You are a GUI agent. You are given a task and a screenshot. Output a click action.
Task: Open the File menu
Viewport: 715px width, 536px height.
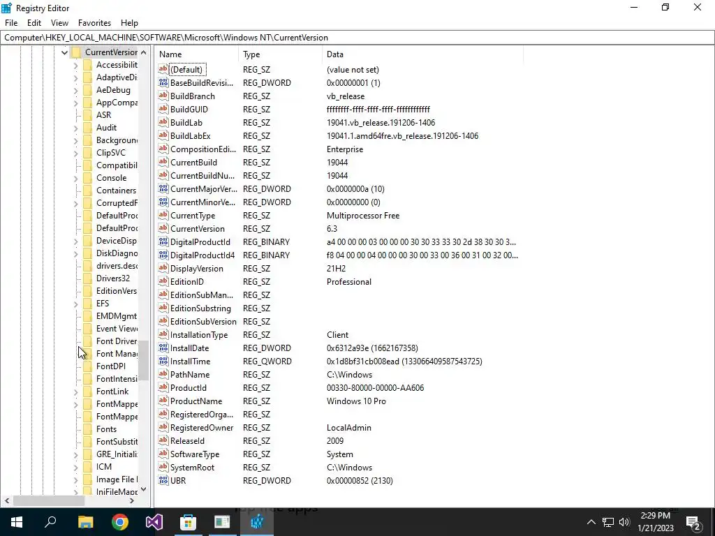[11, 23]
